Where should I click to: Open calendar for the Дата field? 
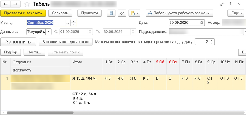pos(202,23)
